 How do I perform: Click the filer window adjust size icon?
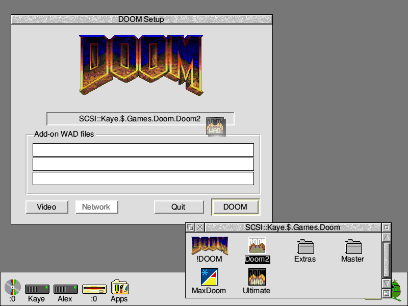pos(387,293)
